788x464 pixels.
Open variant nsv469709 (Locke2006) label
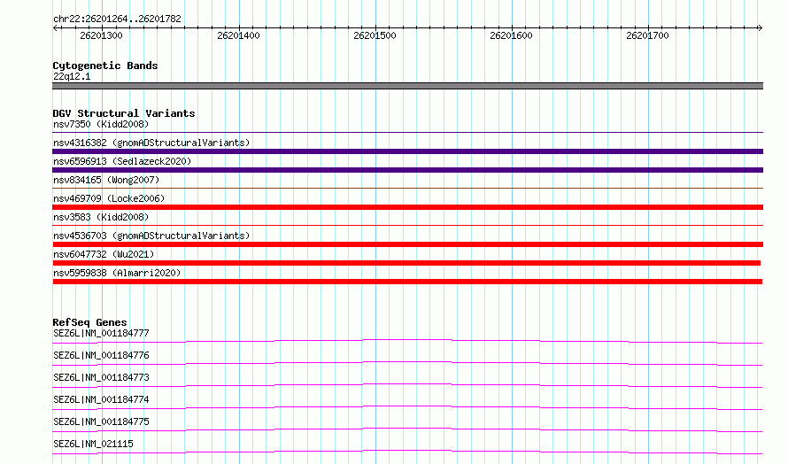[109, 198]
